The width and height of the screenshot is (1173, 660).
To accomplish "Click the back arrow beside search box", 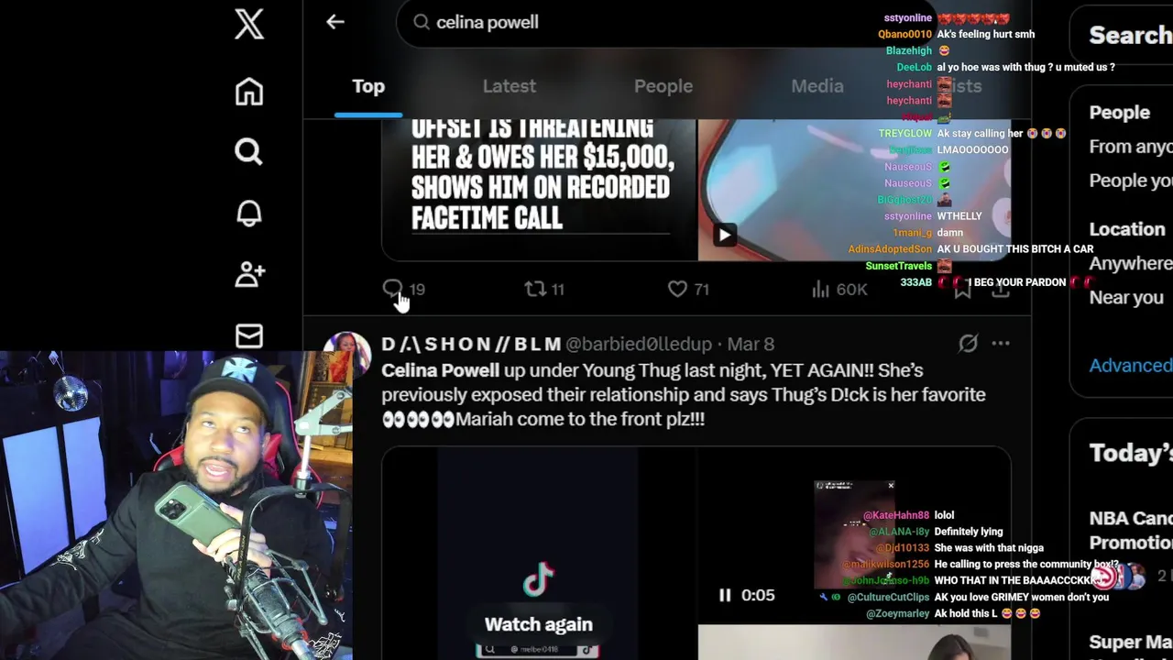I will click(x=335, y=22).
